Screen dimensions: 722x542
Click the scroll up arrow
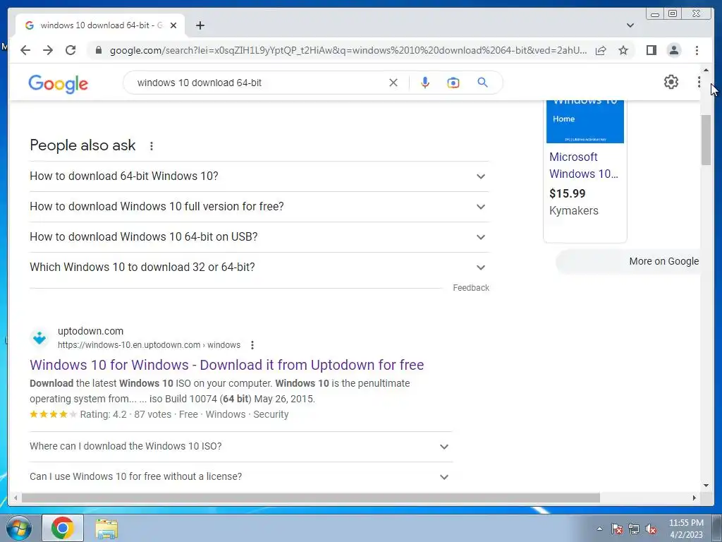706,70
